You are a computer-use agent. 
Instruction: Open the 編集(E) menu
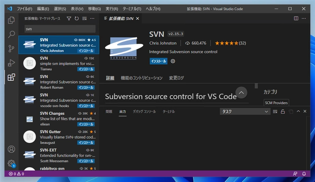coord(43,9)
